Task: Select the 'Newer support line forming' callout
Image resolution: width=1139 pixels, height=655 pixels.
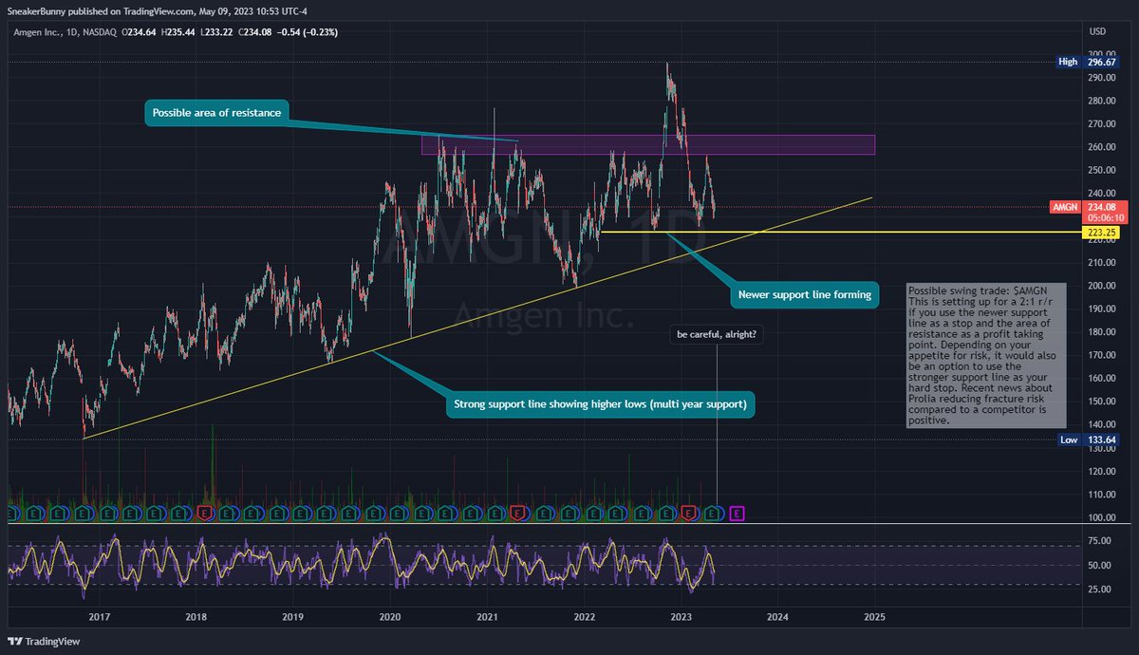Action: click(x=803, y=294)
